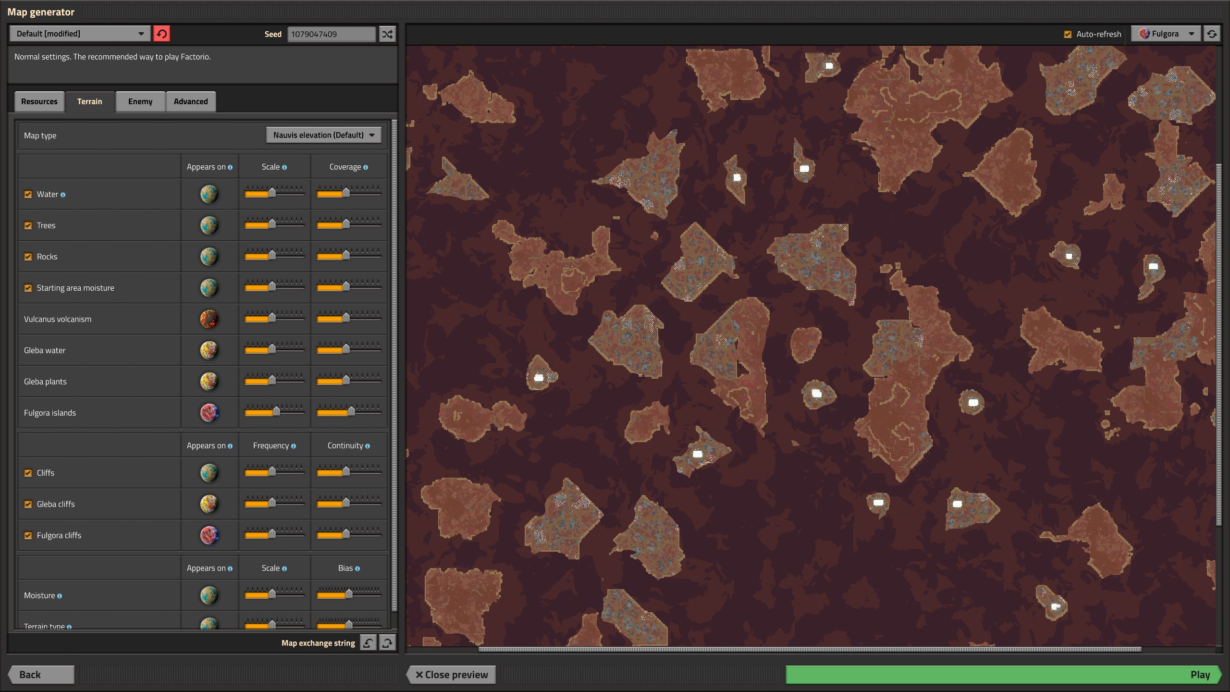Uncheck the Water checkbox
The width and height of the screenshot is (1230, 692).
coord(28,194)
